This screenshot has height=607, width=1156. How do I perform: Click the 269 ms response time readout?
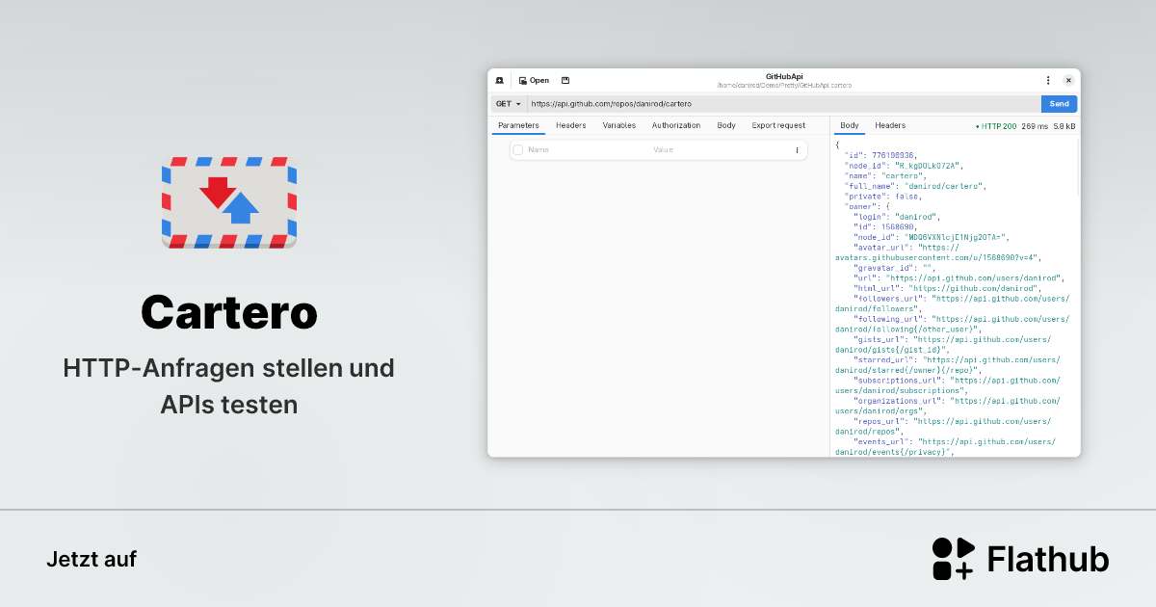coord(1035,125)
